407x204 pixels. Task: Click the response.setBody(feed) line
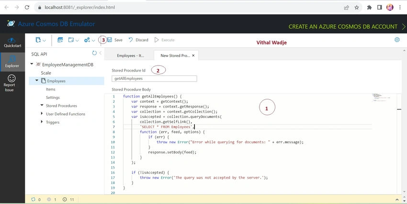click(172, 152)
